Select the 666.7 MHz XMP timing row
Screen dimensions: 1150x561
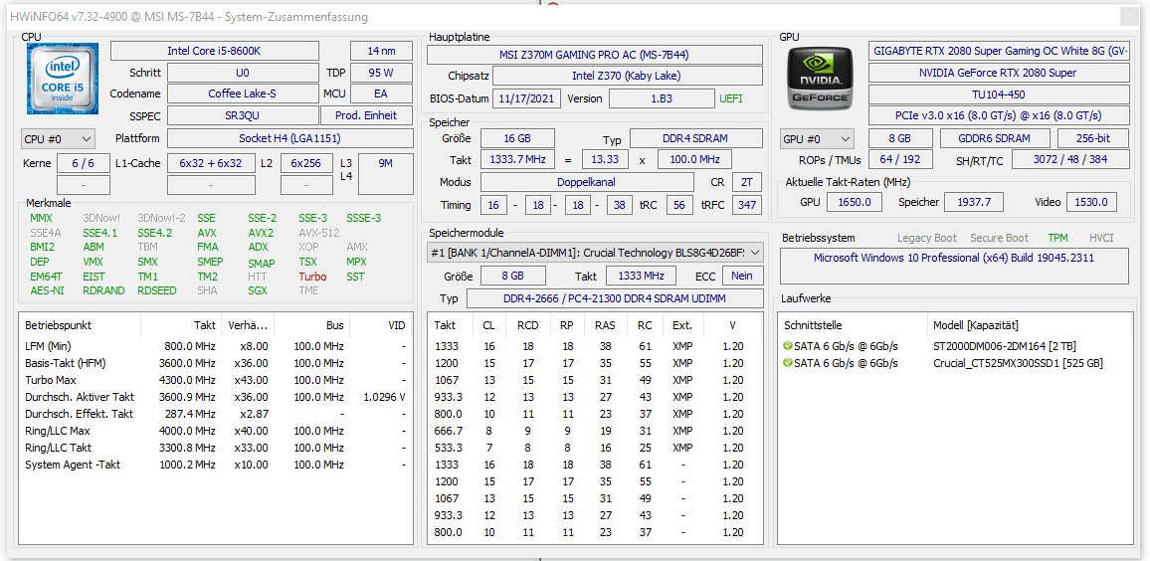coord(595,431)
